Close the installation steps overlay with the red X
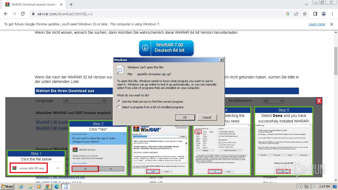 pos(319,101)
